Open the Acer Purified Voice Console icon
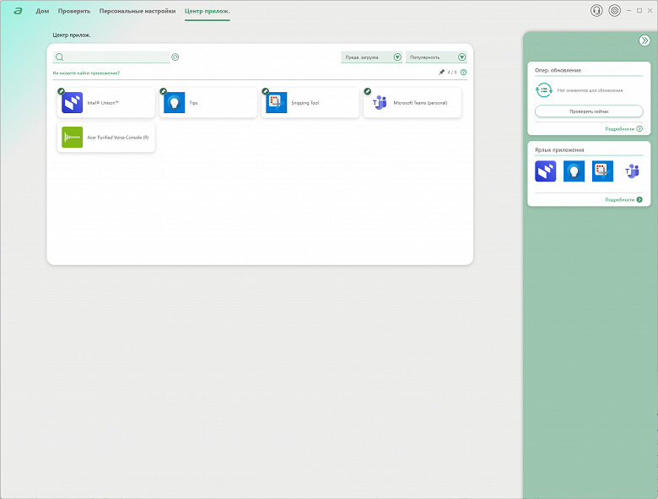The height and width of the screenshot is (499, 658). point(73,138)
